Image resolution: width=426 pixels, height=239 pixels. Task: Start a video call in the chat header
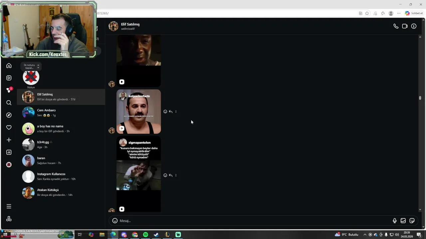click(x=405, y=26)
